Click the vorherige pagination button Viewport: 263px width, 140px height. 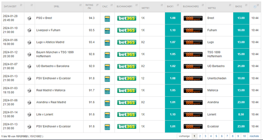pyautogui.click(x=184, y=136)
